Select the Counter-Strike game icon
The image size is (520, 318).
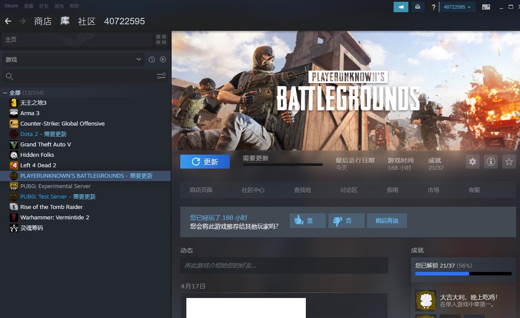click(x=13, y=124)
